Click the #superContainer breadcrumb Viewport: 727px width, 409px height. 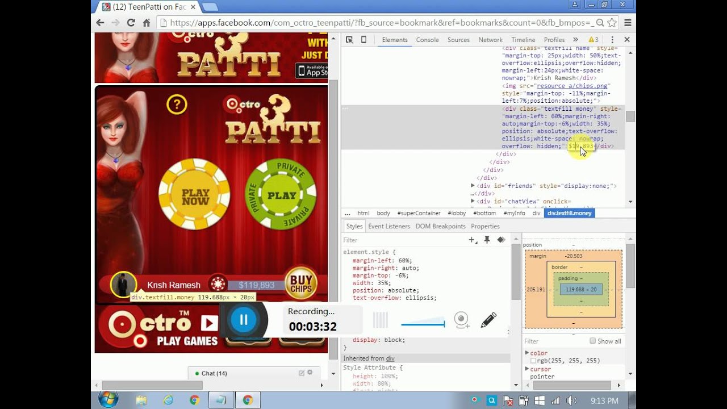(419, 213)
